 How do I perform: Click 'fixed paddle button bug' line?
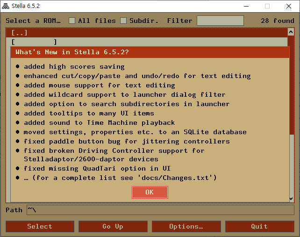point(127,142)
